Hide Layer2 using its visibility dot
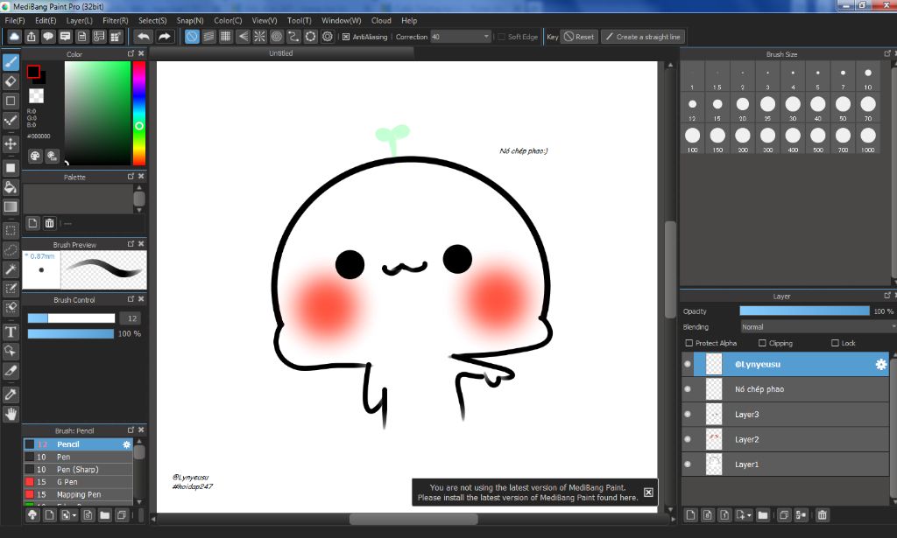 (x=688, y=439)
